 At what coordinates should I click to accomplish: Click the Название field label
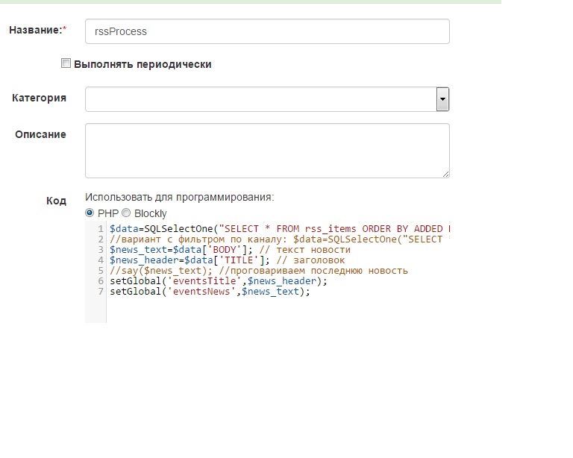coord(34,30)
